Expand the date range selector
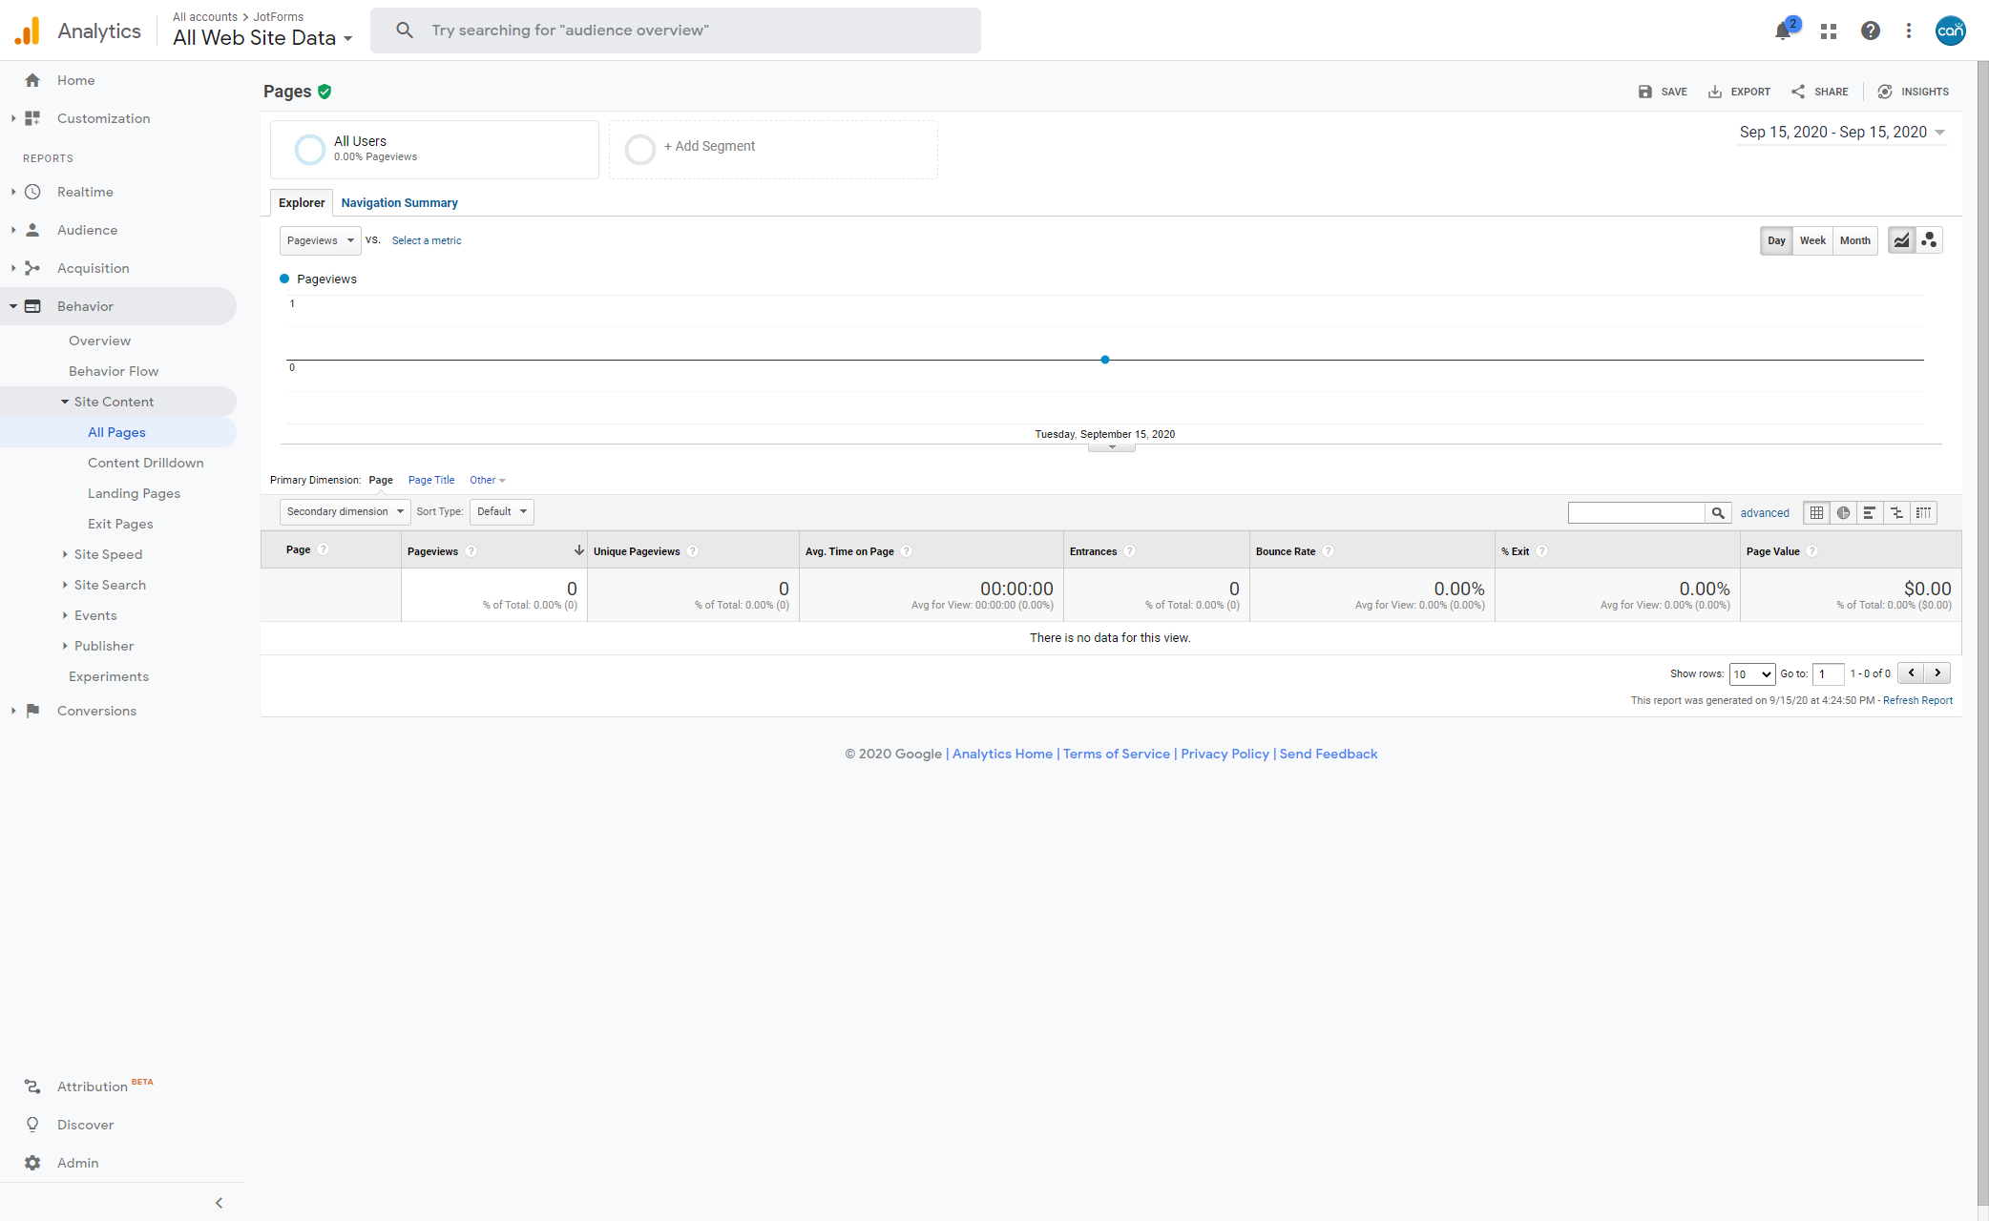 coord(1841,132)
